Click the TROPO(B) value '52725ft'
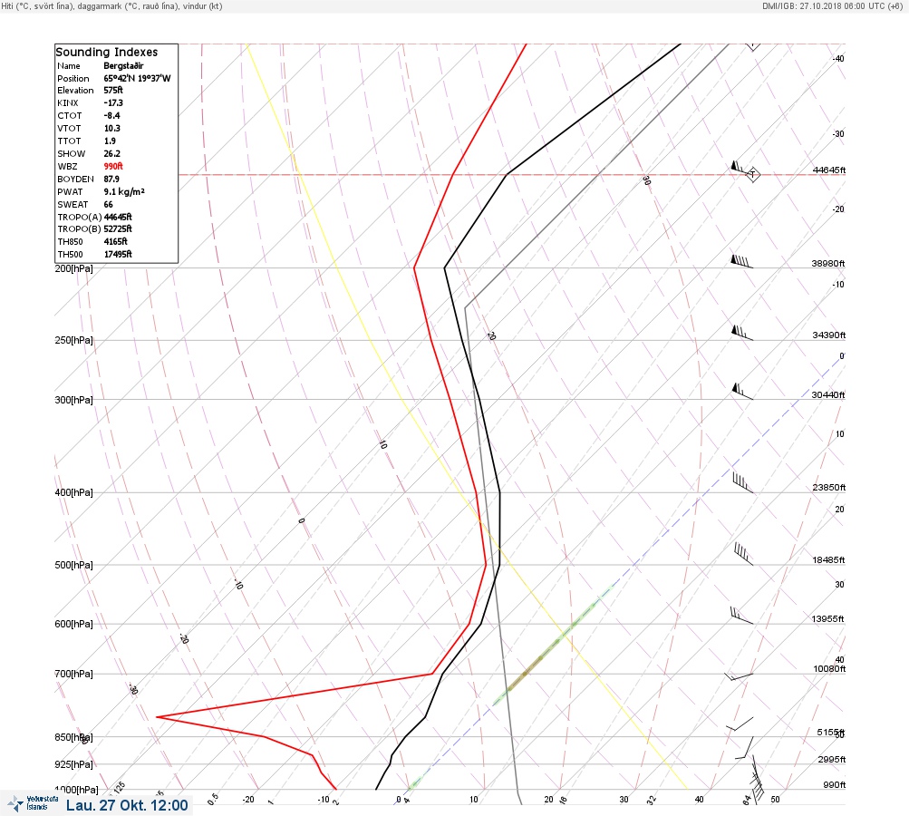Screen dimensions: 909x816 118,229
